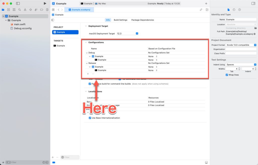Hide the project and targets list

pos(53,20)
